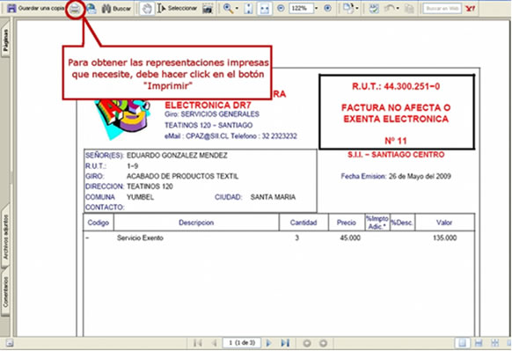Click the 'Codigo' column header
Image resolution: width=512 pixels, height=351 pixels.
pyautogui.click(x=99, y=223)
